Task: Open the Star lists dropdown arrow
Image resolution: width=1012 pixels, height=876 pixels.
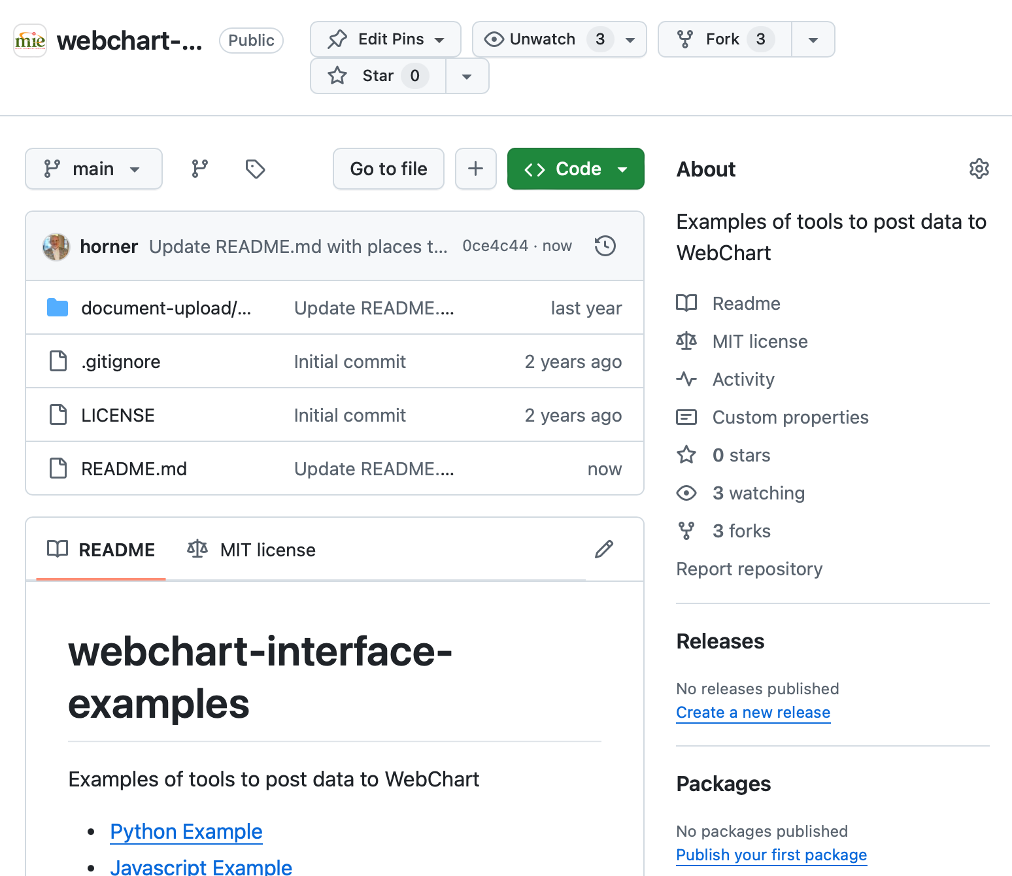Action: click(x=467, y=76)
